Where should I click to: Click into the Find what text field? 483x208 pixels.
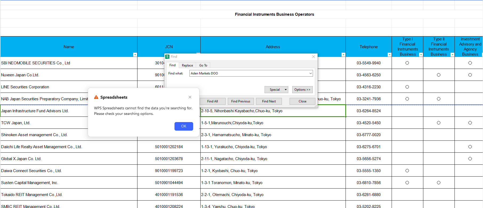click(248, 73)
